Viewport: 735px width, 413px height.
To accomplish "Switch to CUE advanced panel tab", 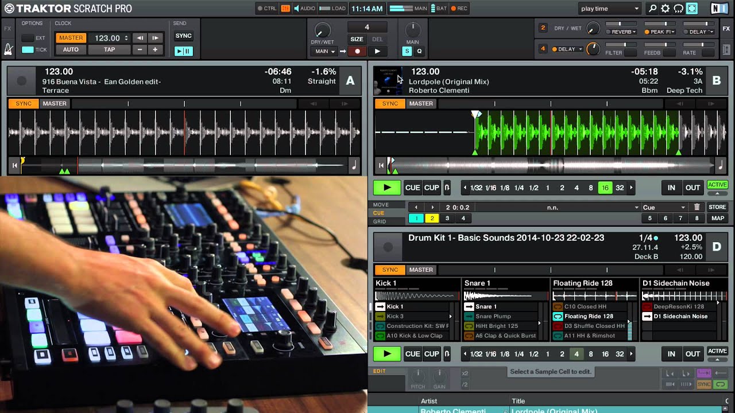I will click(379, 213).
